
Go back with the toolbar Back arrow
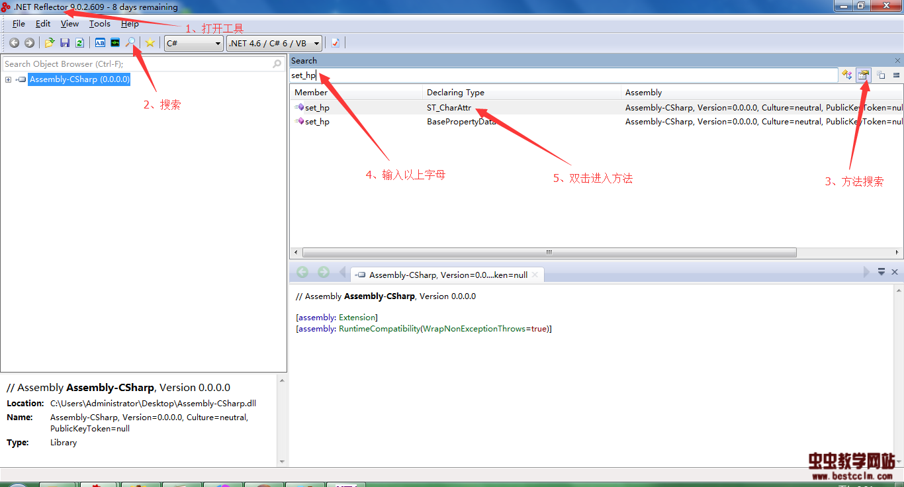tap(14, 43)
